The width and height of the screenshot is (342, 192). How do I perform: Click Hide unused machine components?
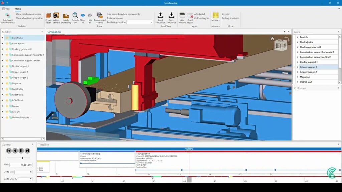click(x=123, y=14)
